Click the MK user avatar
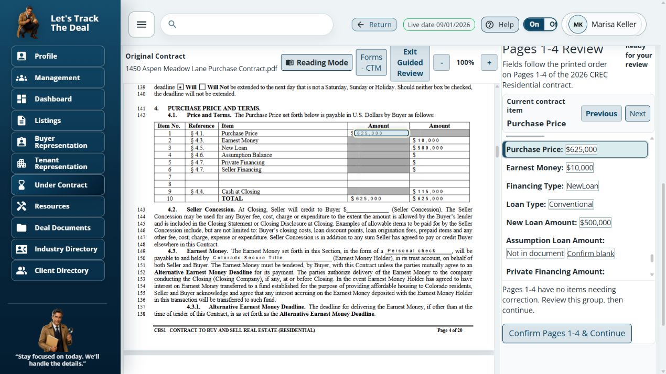 coord(578,25)
